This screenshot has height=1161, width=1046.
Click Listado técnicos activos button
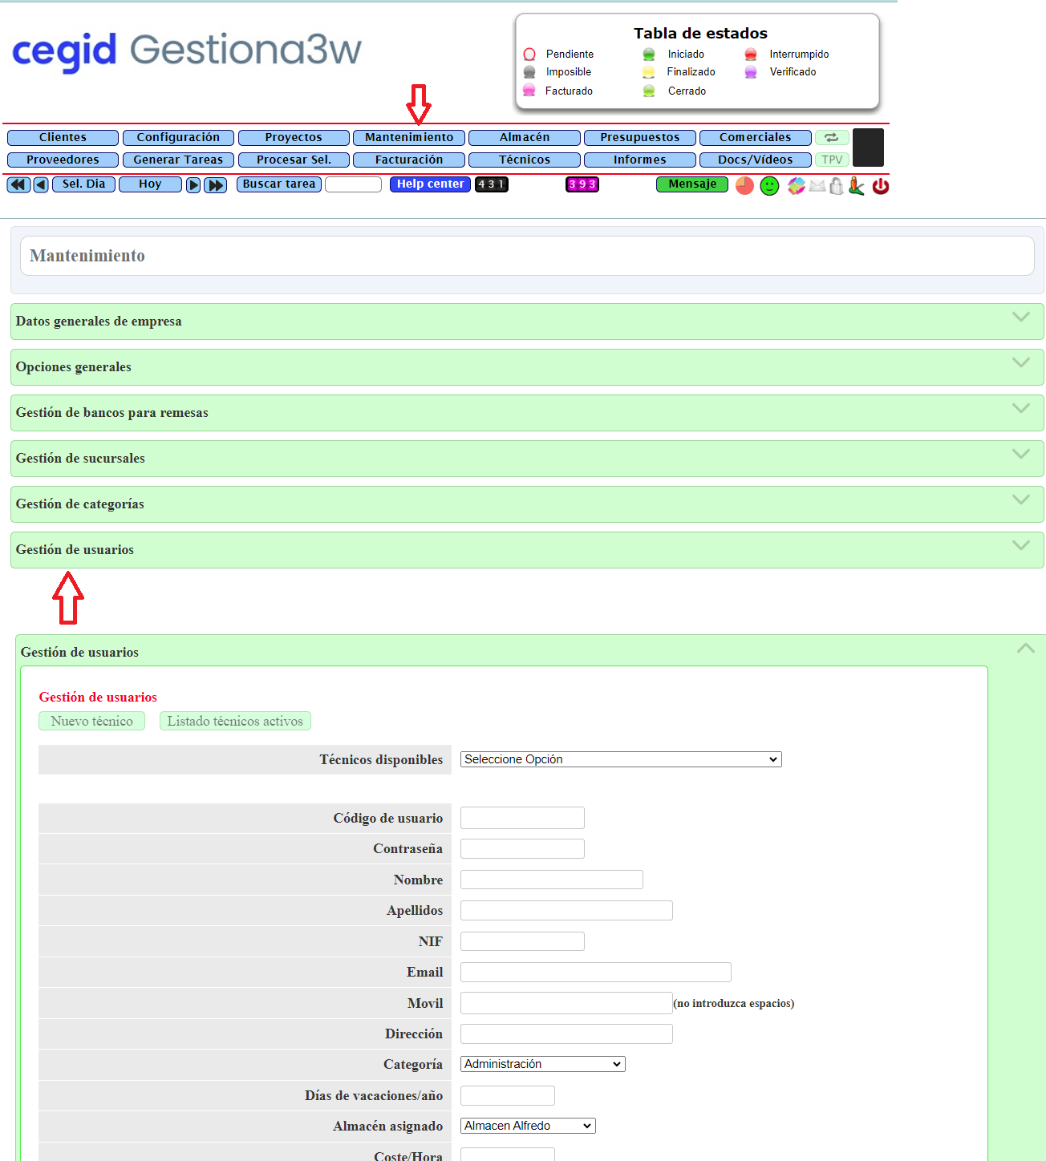[235, 722]
